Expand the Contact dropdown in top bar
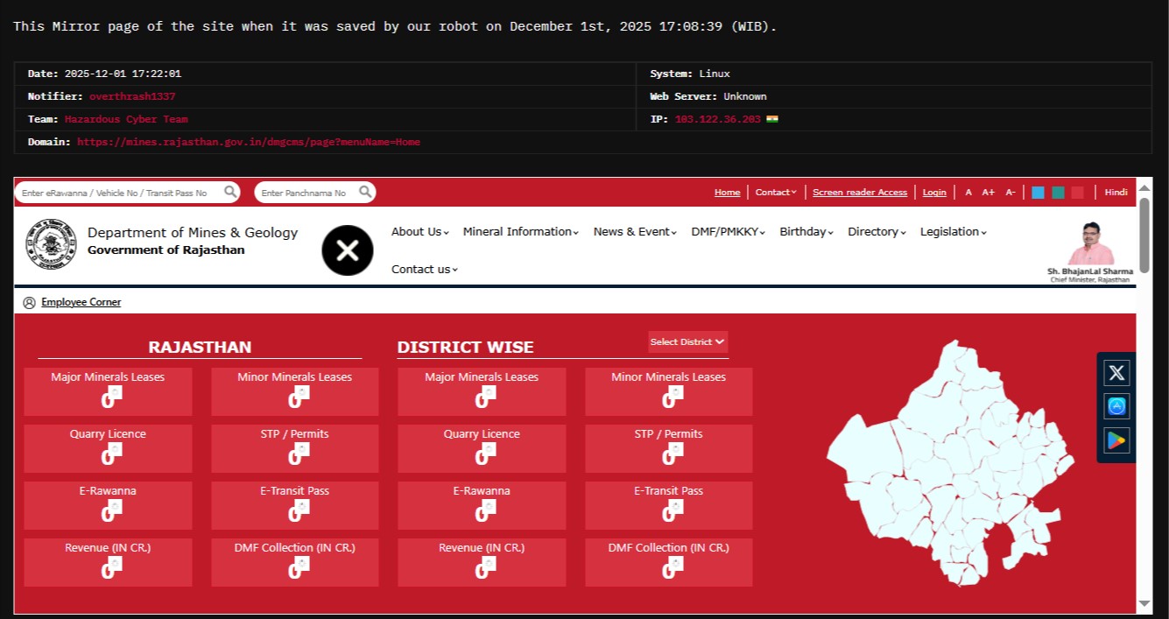 [776, 193]
